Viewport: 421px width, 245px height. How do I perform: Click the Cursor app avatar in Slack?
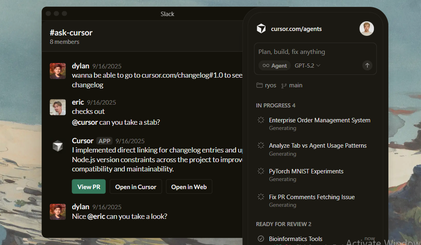(x=58, y=146)
